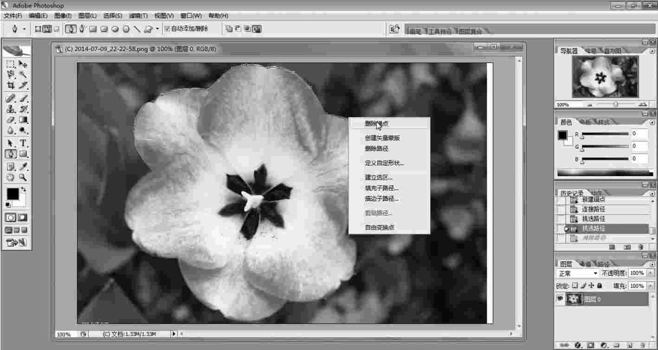Enable Paths mode in options bar
This screenshot has height=350, width=658.
point(47,29)
